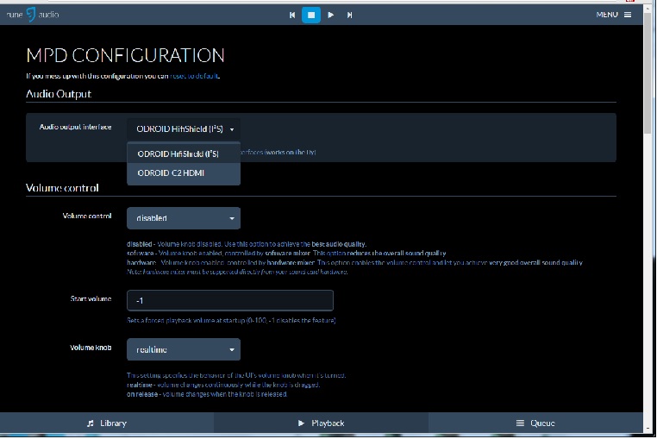Stop playback with the stop button
Viewport: 657px width, 439px height.
tap(311, 16)
